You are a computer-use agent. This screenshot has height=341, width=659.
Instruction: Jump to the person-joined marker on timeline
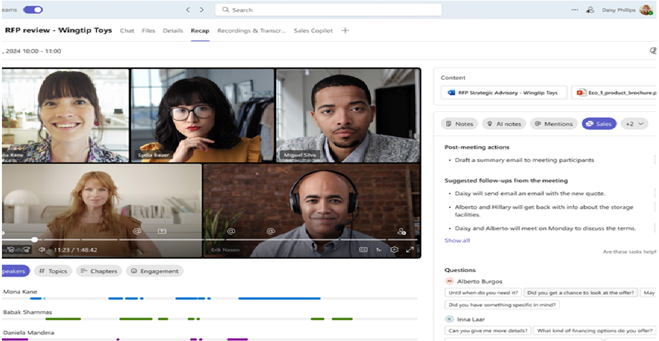click(402, 232)
